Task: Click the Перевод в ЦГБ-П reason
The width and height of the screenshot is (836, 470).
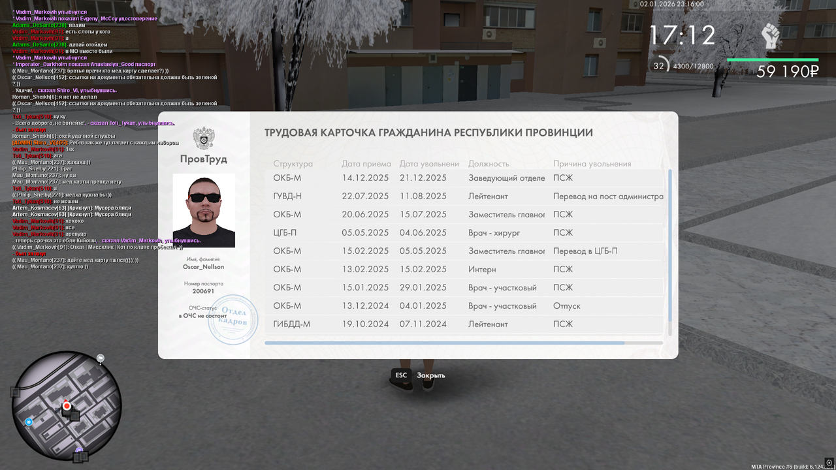Action: pos(585,251)
